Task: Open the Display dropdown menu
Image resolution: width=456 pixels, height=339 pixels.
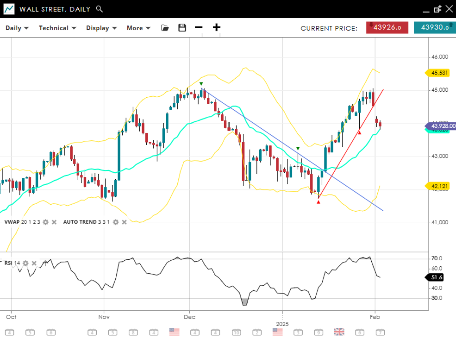Action: [101, 28]
